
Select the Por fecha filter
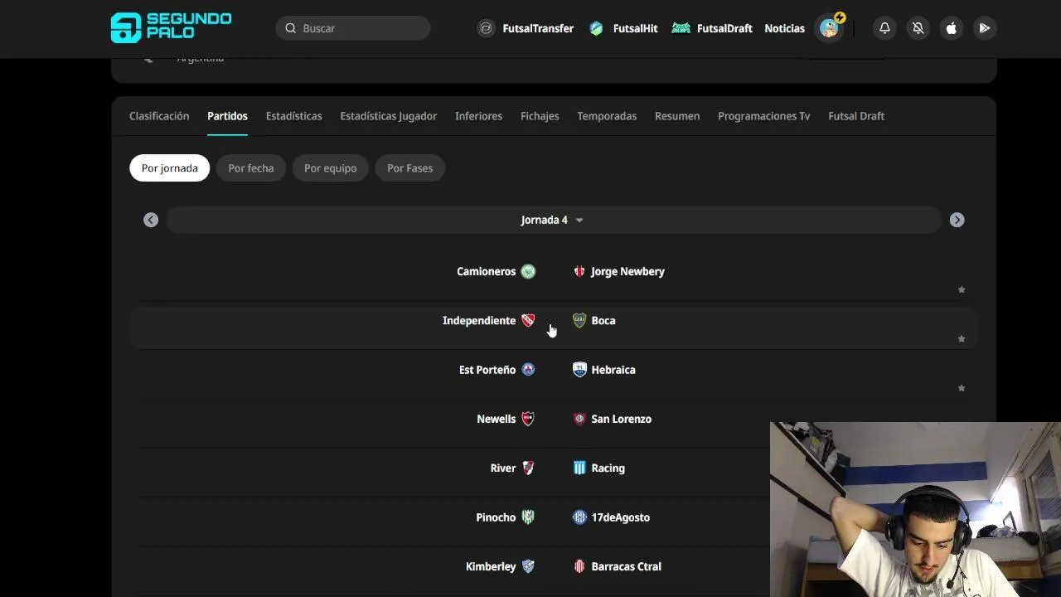point(250,168)
